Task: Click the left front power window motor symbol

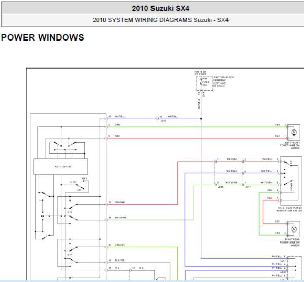Action: coord(294,132)
